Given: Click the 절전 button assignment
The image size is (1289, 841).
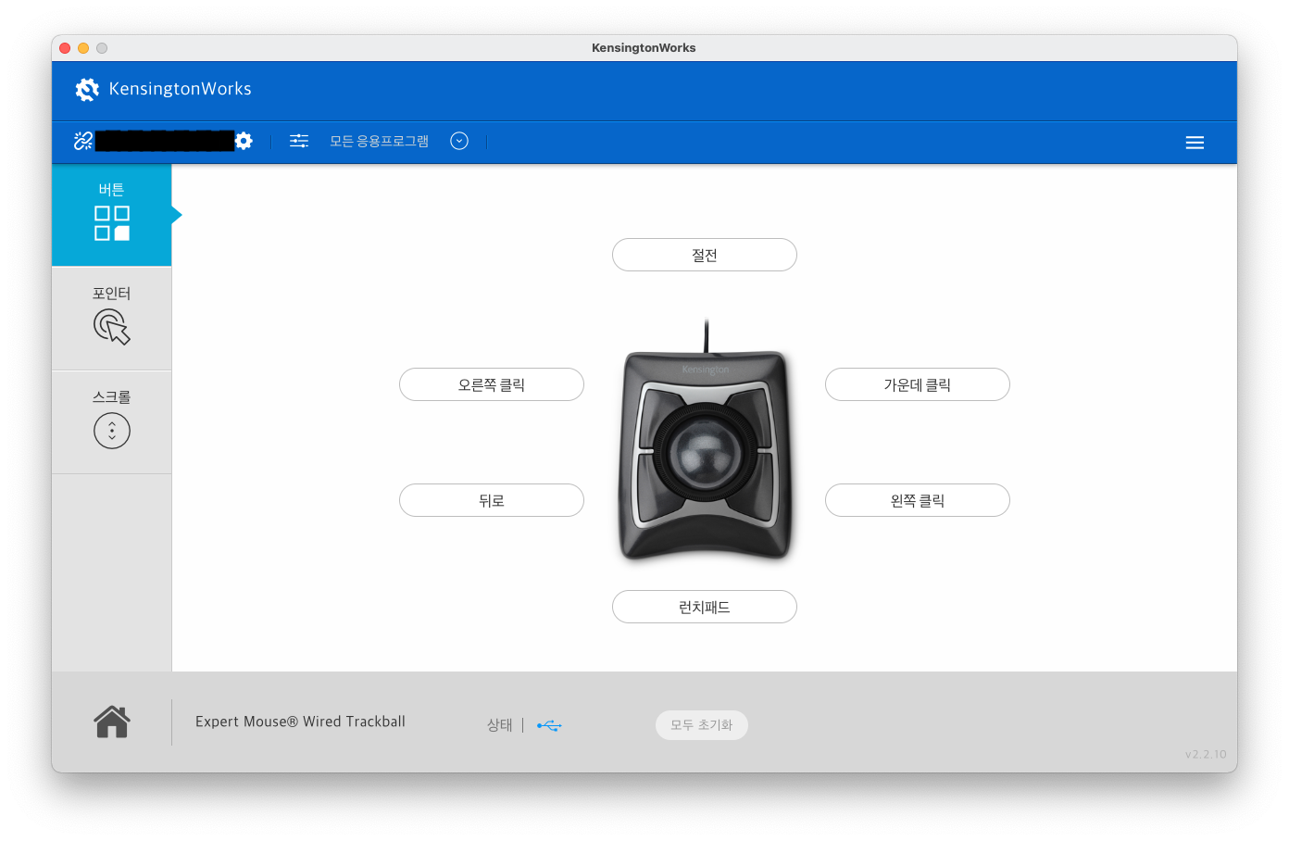Looking at the screenshot, I should pos(705,255).
